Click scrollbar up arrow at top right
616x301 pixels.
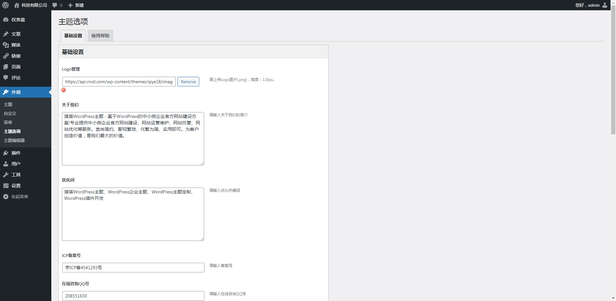coord(613,3)
